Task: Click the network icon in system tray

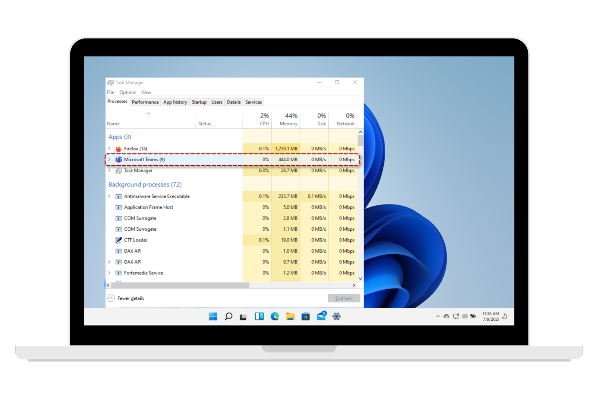Action: click(x=456, y=316)
